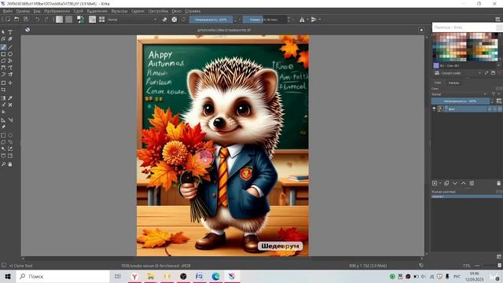Open the add-layer type dropdown arrow
Screen dimensions: 503x283
[440, 183]
